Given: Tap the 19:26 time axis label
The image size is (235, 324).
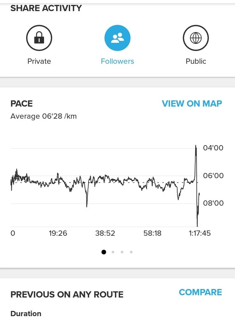Looking at the screenshot, I should coord(58,233).
